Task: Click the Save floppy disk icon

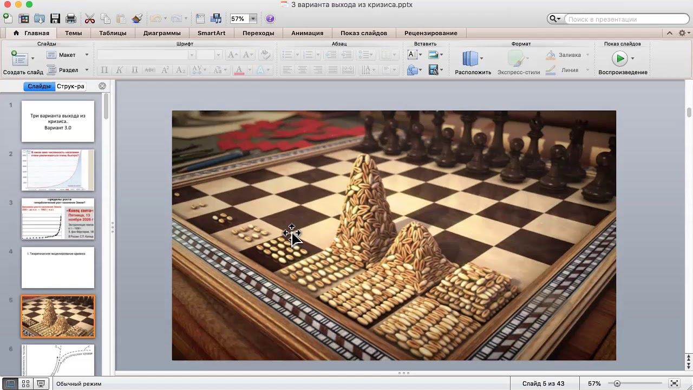Action: pos(55,19)
